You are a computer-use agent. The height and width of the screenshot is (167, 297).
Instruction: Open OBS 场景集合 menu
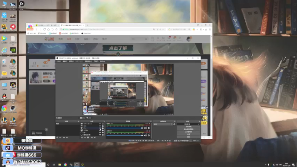[88, 61]
